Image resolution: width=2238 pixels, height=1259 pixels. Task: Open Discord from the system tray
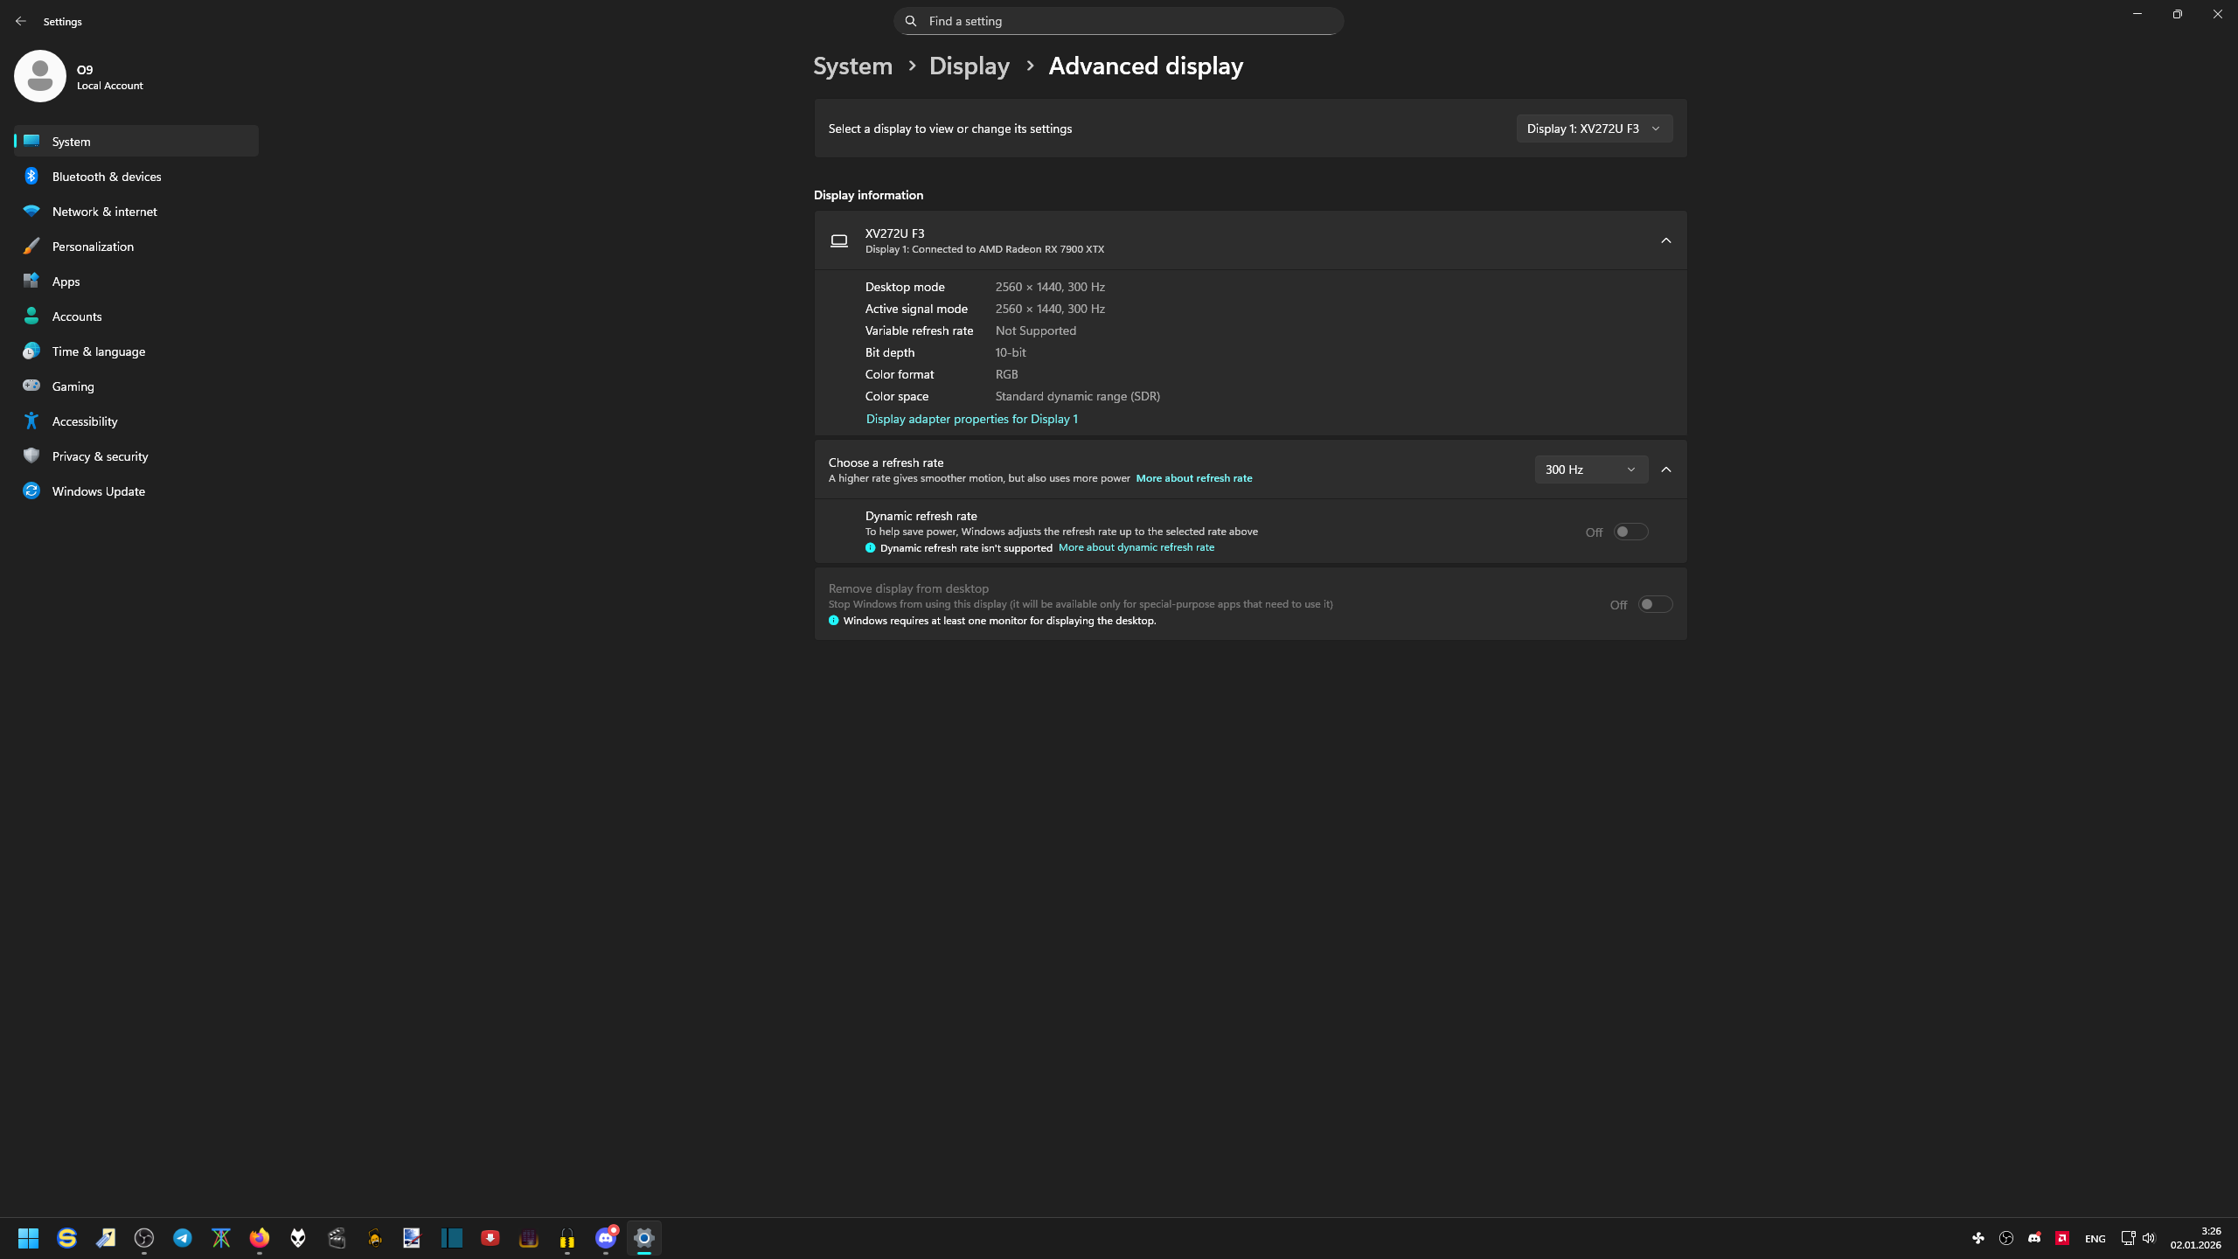[x=2035, y=1238]
